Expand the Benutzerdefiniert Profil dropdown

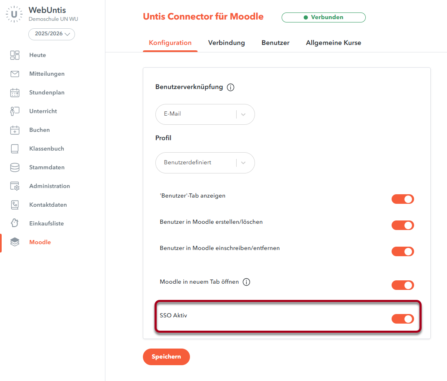pyautogui.click(x=205, y=163)
